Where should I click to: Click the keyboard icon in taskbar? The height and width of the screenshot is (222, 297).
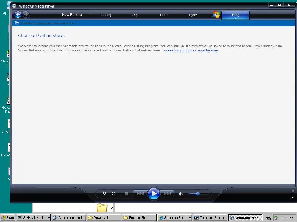[x=268, y=218]
